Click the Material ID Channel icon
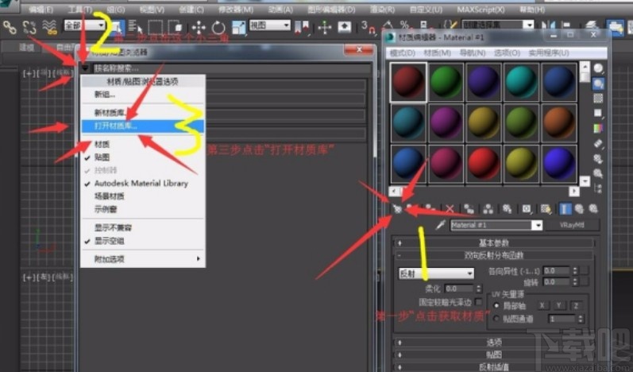The height and width of the screenshot is (372, 633). click(527, 209)
